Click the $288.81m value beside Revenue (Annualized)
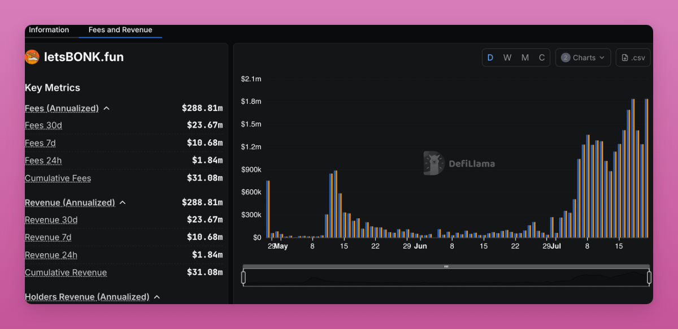Image resolution: width=678 pixels, height=329 pixels. point(202,202)
